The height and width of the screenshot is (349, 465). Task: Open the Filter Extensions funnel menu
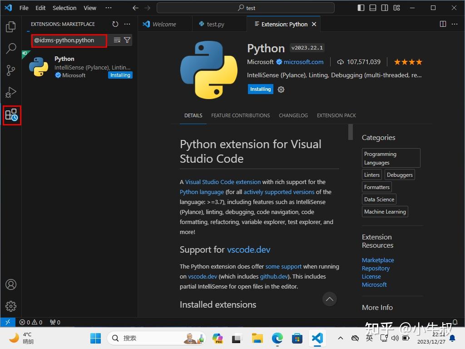point(127,40)
